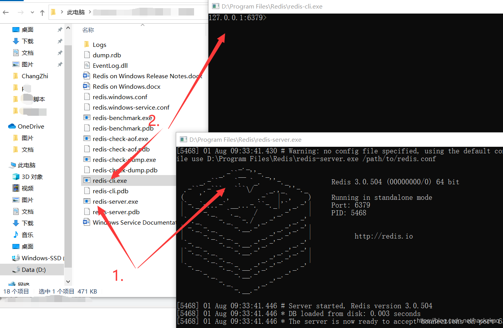
Task: Click http://redis.io text in server console
Action: click(x=383, y=236)
